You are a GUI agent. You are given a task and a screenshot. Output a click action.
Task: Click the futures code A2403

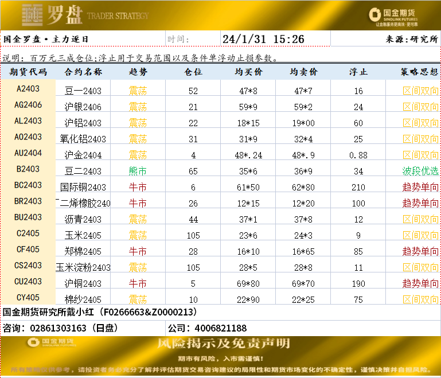(28, 88)
